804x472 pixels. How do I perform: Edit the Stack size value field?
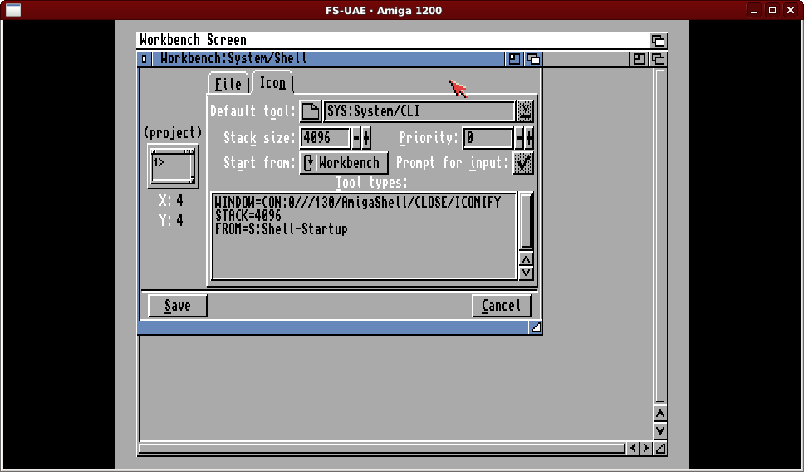click(x=325, y=137)
